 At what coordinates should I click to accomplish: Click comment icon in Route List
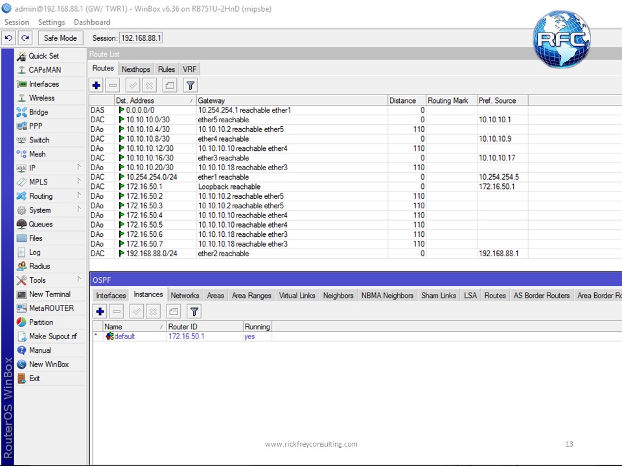click(x=170, y=85)
